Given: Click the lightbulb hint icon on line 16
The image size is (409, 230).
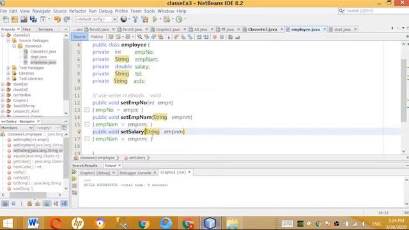Looking at the screenshot, I should (x=79, y=132).
